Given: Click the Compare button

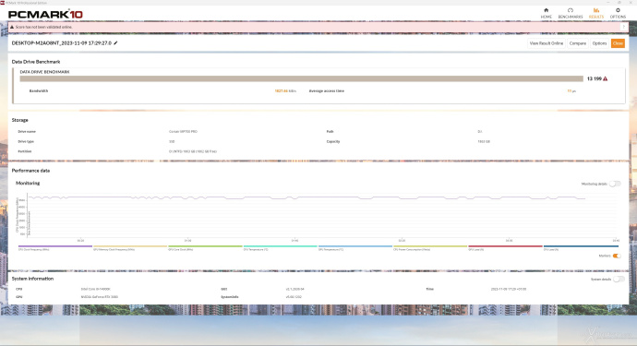Looking at the screenshot, I should coord(577,43).
